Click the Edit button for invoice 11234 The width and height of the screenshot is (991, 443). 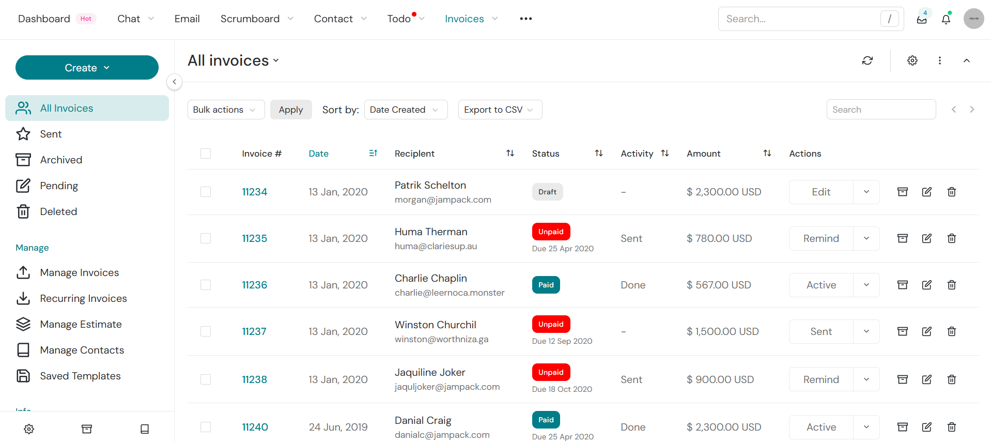tap(821, 192)
